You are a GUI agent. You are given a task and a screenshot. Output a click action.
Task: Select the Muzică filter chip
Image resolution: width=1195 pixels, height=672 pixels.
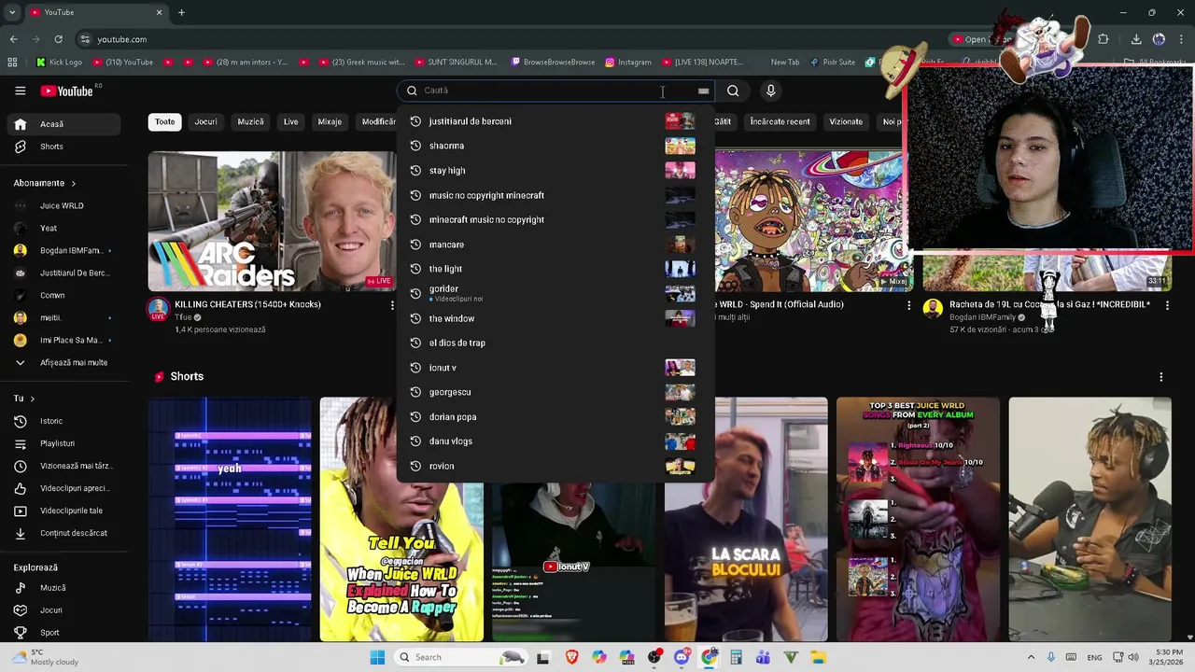click(250, 122)
